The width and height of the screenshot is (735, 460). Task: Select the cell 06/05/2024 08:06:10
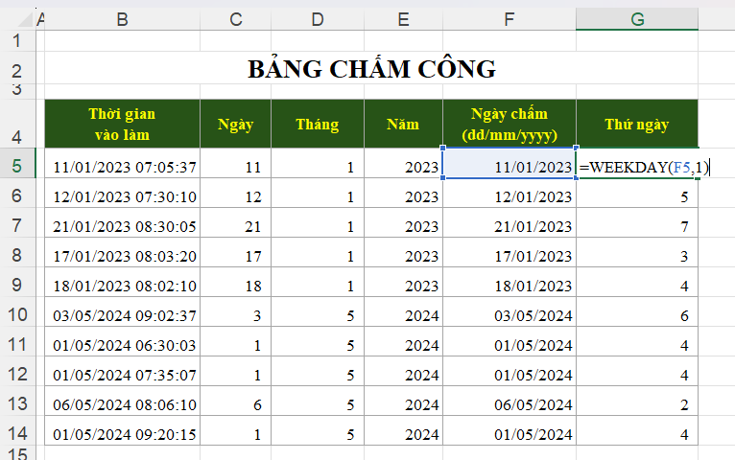(124, 404)
